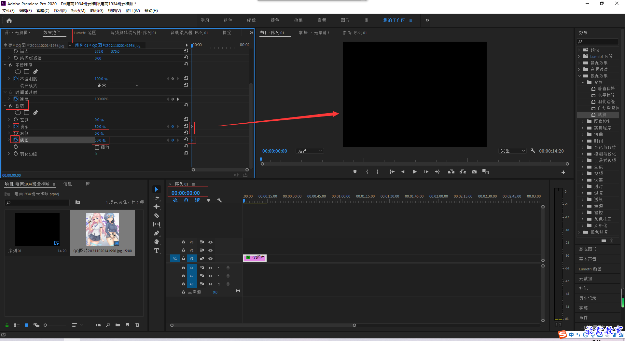Open the 窗口(W) menu

click(x=132, y=10)
